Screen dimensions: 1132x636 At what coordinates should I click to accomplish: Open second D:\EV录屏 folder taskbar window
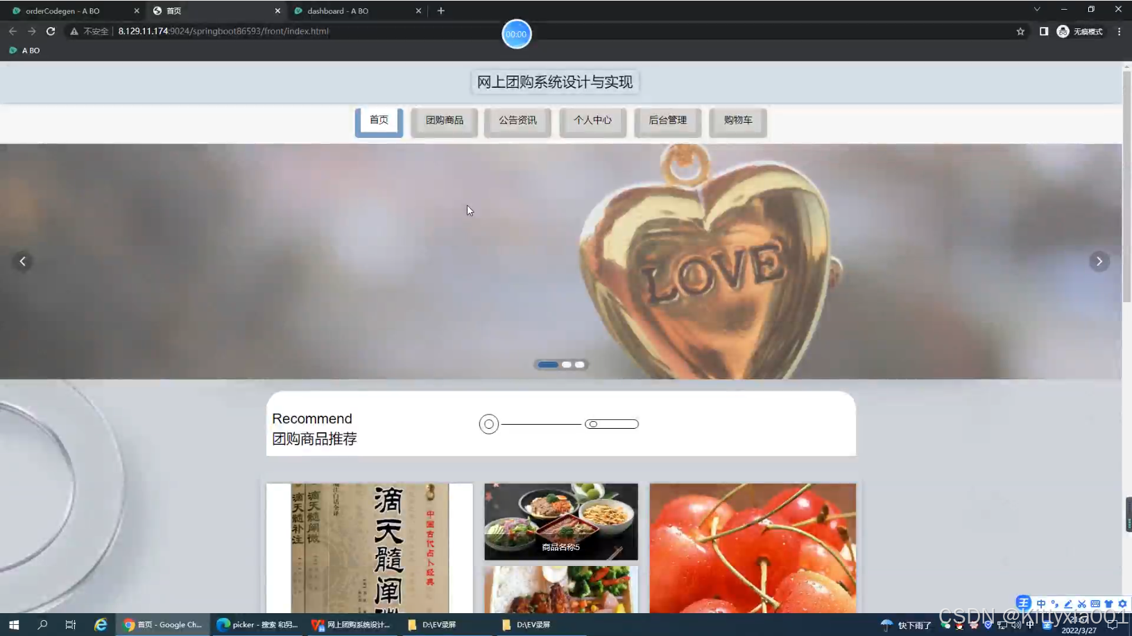tap(540, 625)
